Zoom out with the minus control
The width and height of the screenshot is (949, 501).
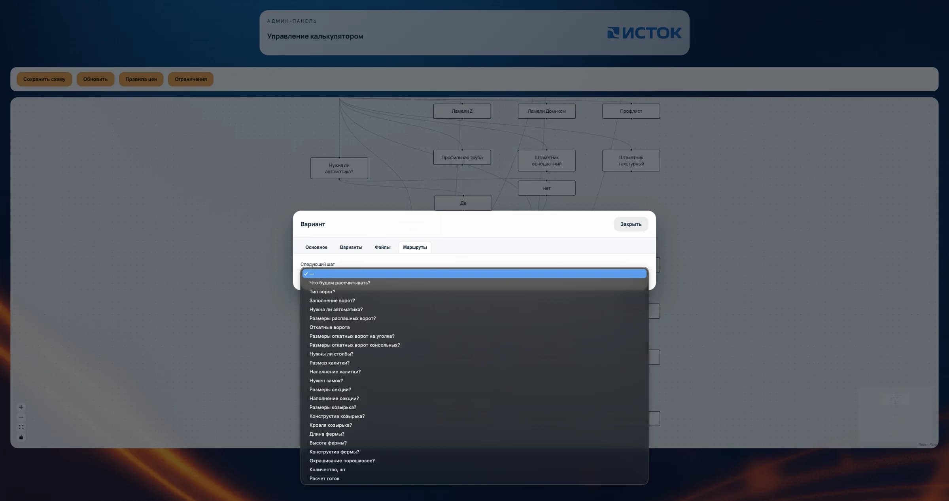coord(21,417)
